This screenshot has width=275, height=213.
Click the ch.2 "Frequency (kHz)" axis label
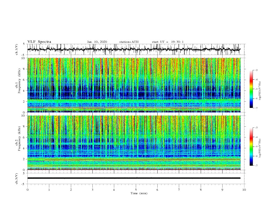click(19, 139)
